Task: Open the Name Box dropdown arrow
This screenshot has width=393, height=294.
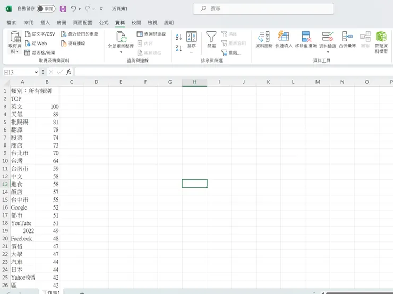Action: [x=36, y=72]
